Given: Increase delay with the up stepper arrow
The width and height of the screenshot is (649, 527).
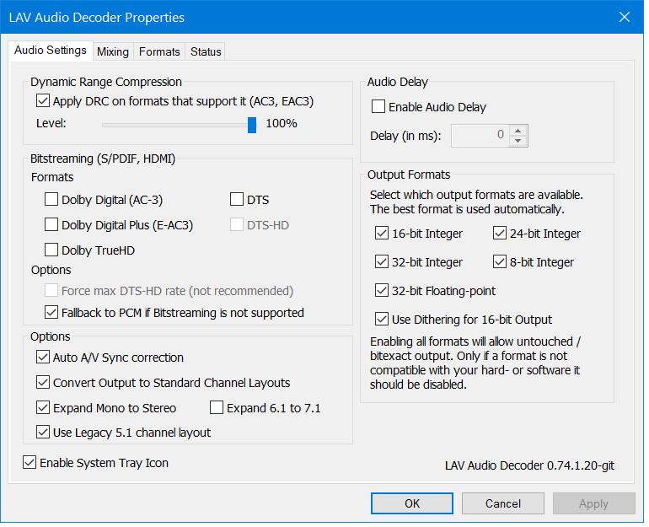Looking at the screenshot, I should point(518,131).
